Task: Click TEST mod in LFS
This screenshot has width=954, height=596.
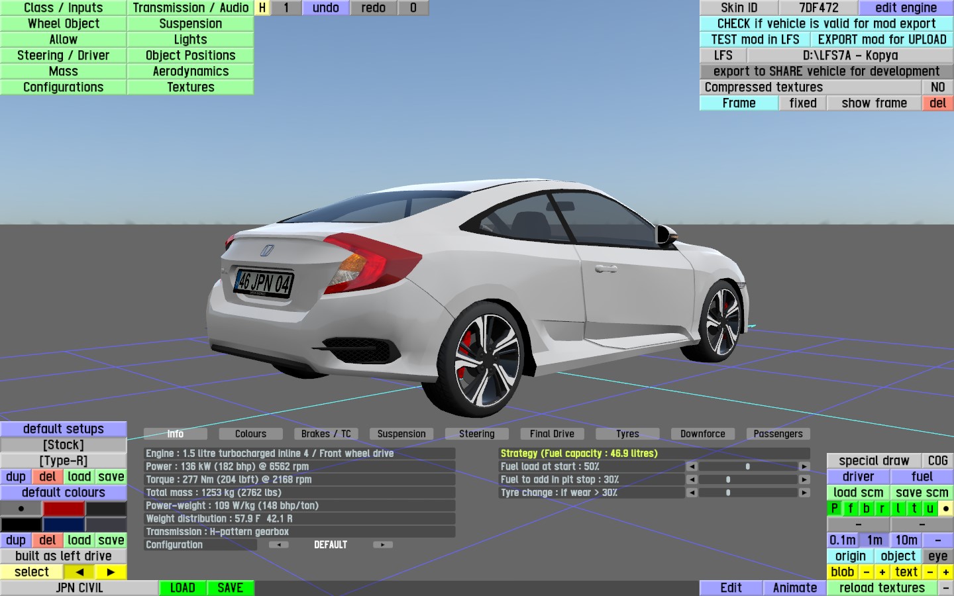Action: point(755,40)
